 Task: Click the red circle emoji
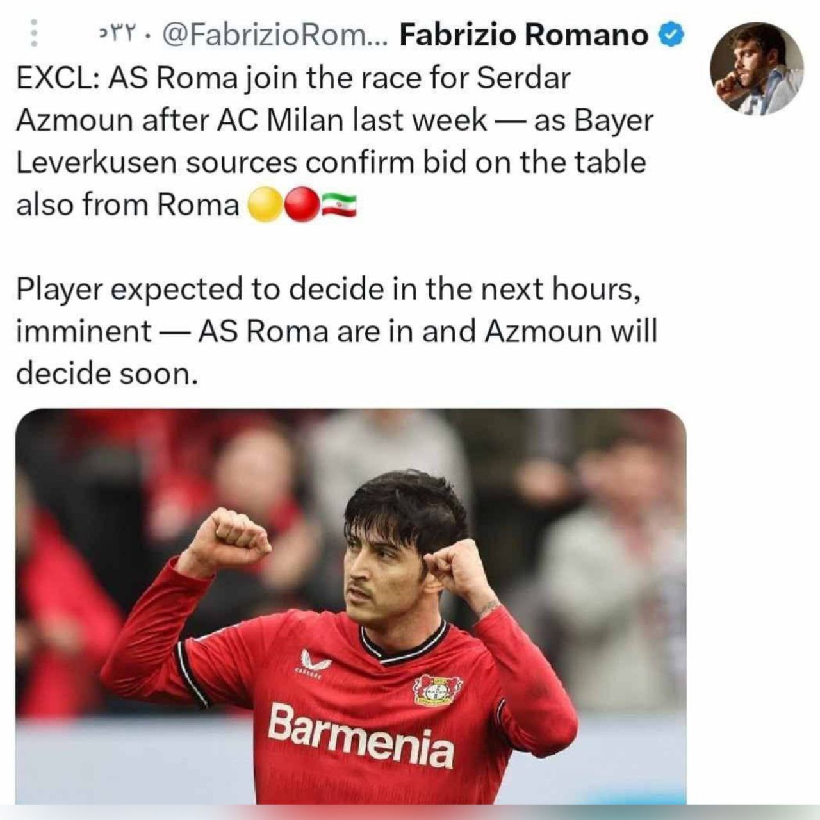[x=301, y=204]
